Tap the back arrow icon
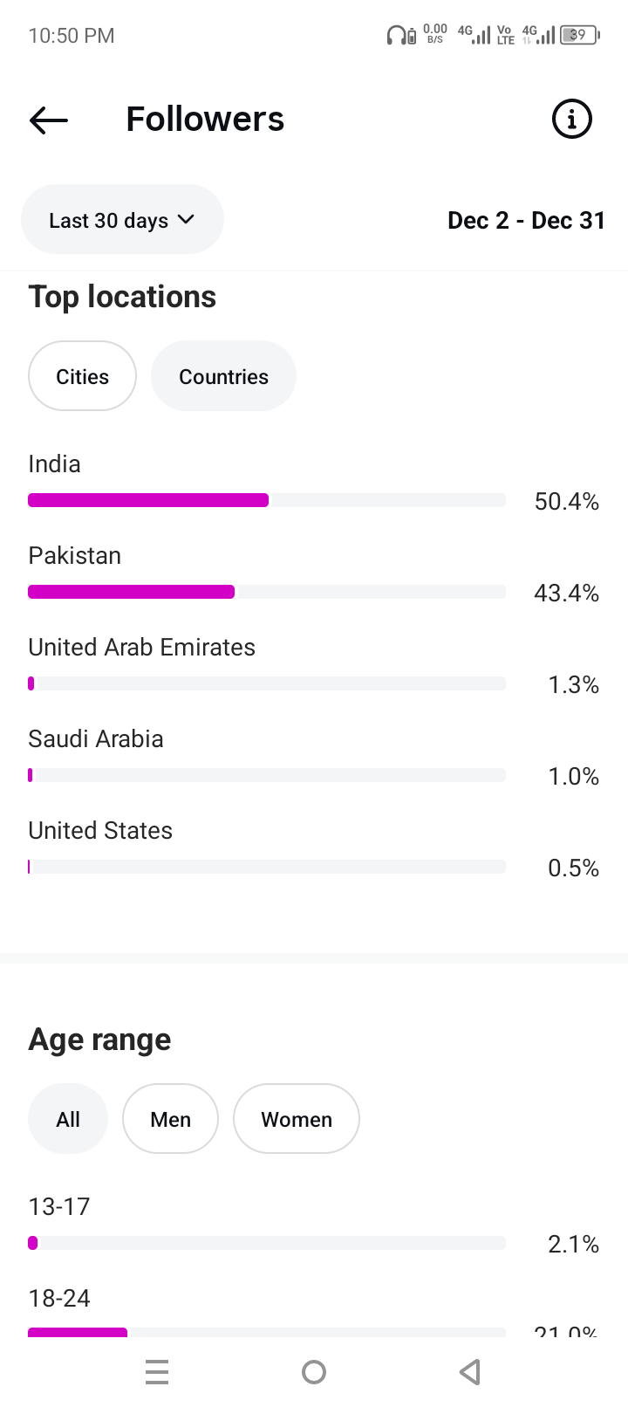The image size is (628, 1407). [x=49, y=120]
